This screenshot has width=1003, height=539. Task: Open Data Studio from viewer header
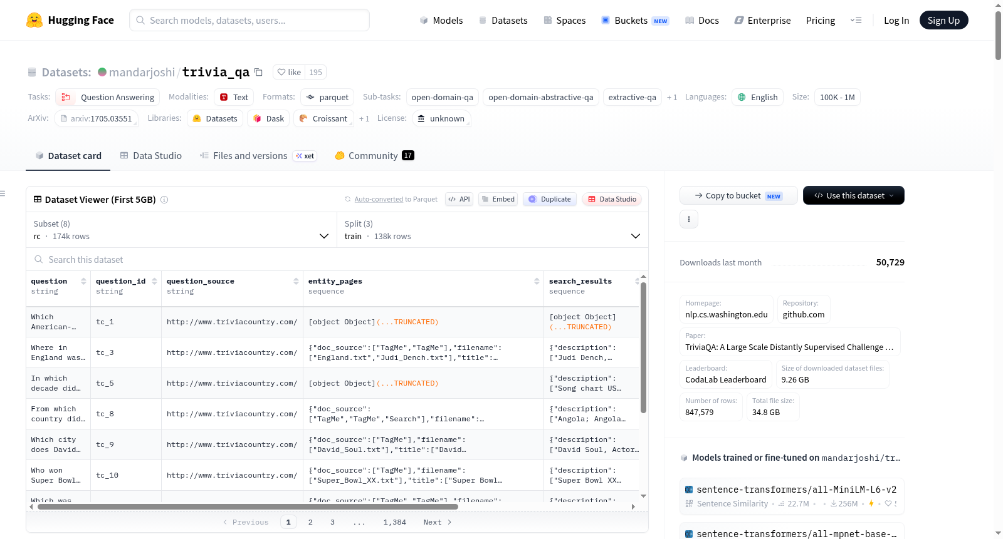(x=612, y=199)
